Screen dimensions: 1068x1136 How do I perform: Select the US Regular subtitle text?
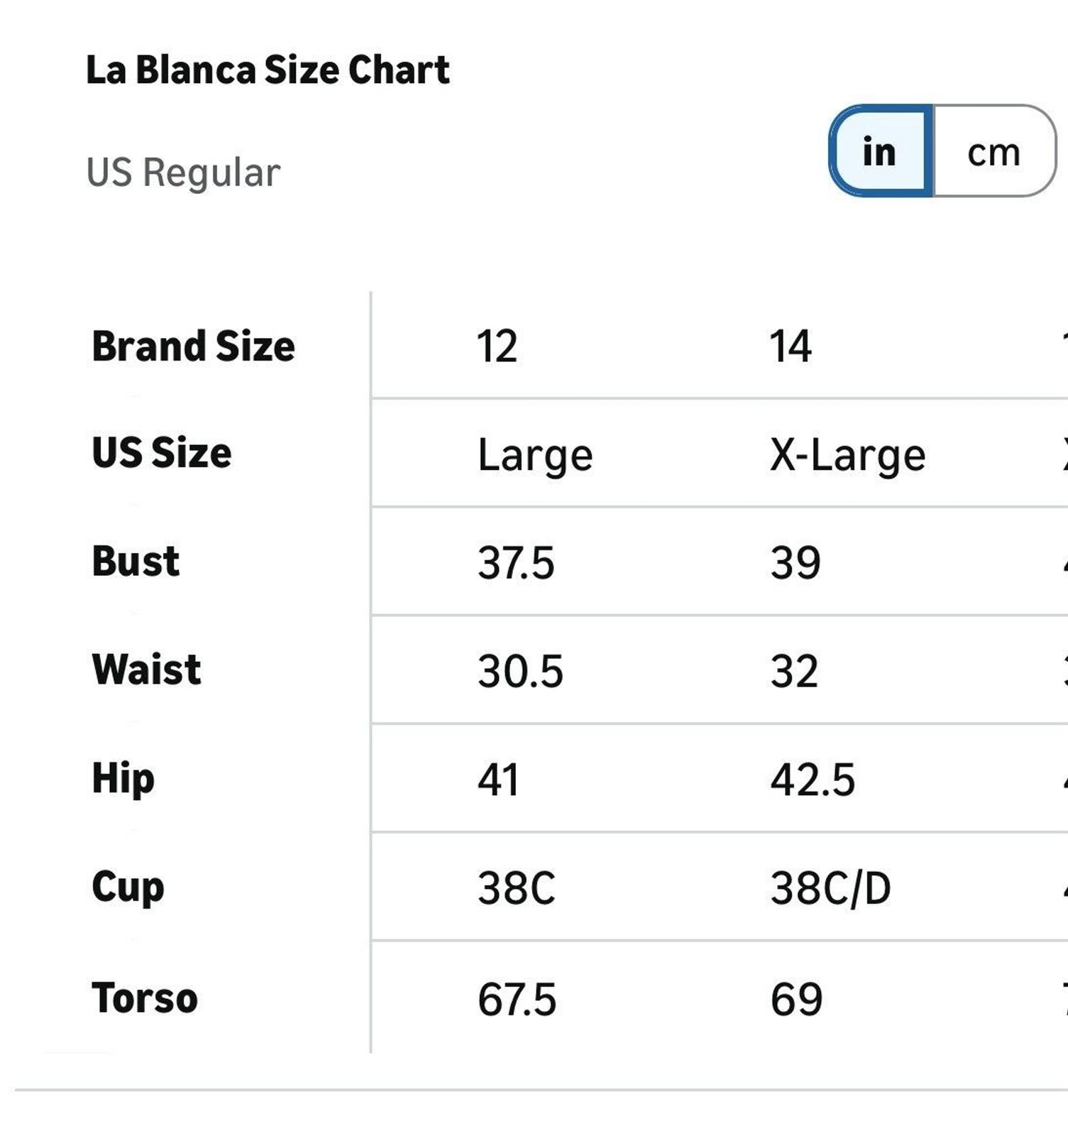coord(183,173)
